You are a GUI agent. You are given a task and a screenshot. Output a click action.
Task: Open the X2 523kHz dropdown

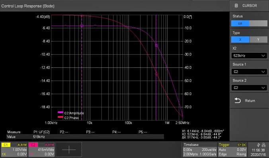(249, 56)
